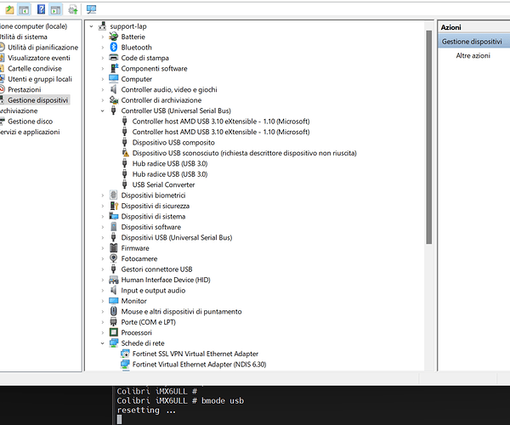Select Utenti e gruppi locali
The image size is (510, 425).
tap(40, 79)
